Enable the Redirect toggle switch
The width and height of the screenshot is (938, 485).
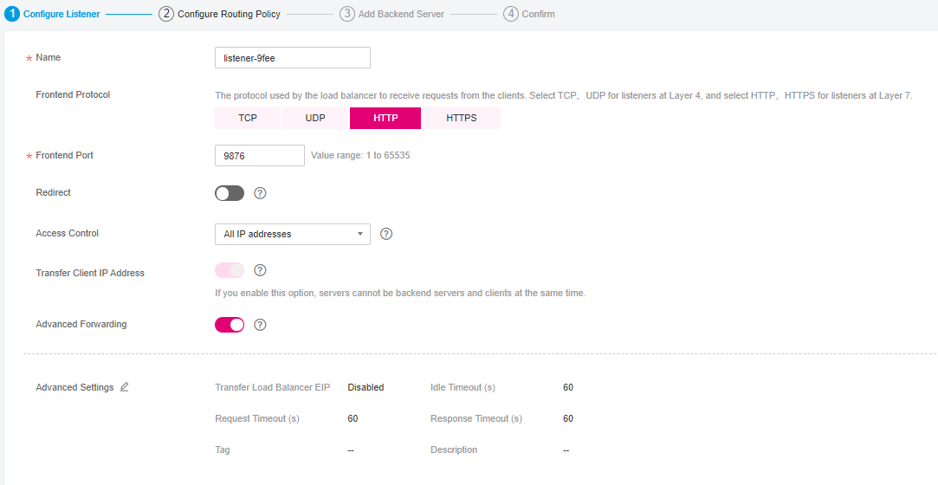230,193
